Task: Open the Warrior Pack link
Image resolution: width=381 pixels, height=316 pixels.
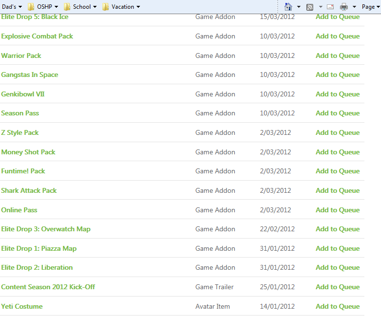Action: (x=21, y=56)
